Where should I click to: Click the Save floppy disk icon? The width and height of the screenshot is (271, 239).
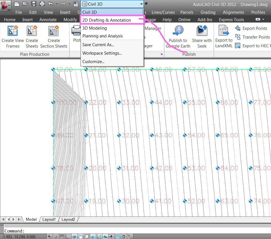pos(33,4)
